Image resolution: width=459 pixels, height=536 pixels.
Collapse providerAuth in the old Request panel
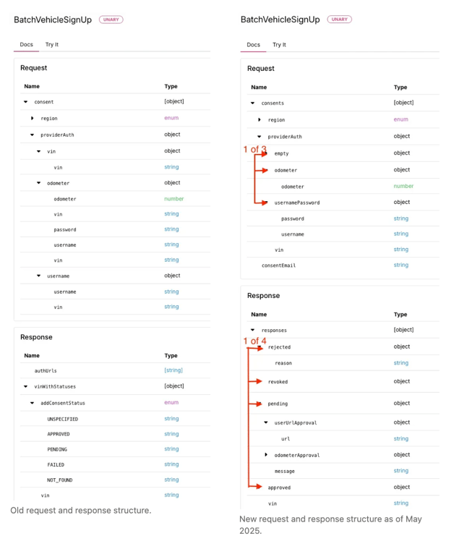click(32, 135)
